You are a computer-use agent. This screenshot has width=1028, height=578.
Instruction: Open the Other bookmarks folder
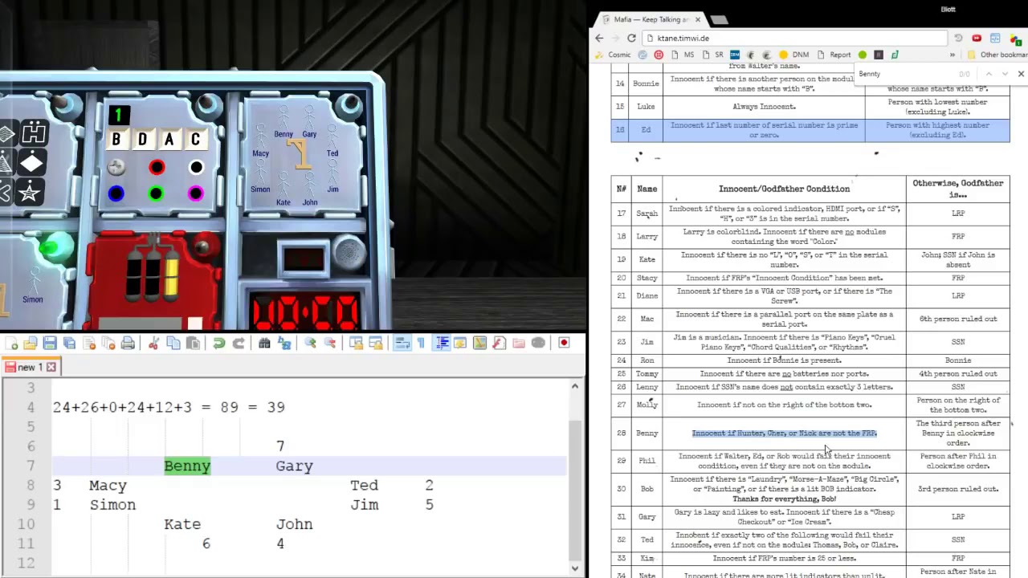point(997,55)
